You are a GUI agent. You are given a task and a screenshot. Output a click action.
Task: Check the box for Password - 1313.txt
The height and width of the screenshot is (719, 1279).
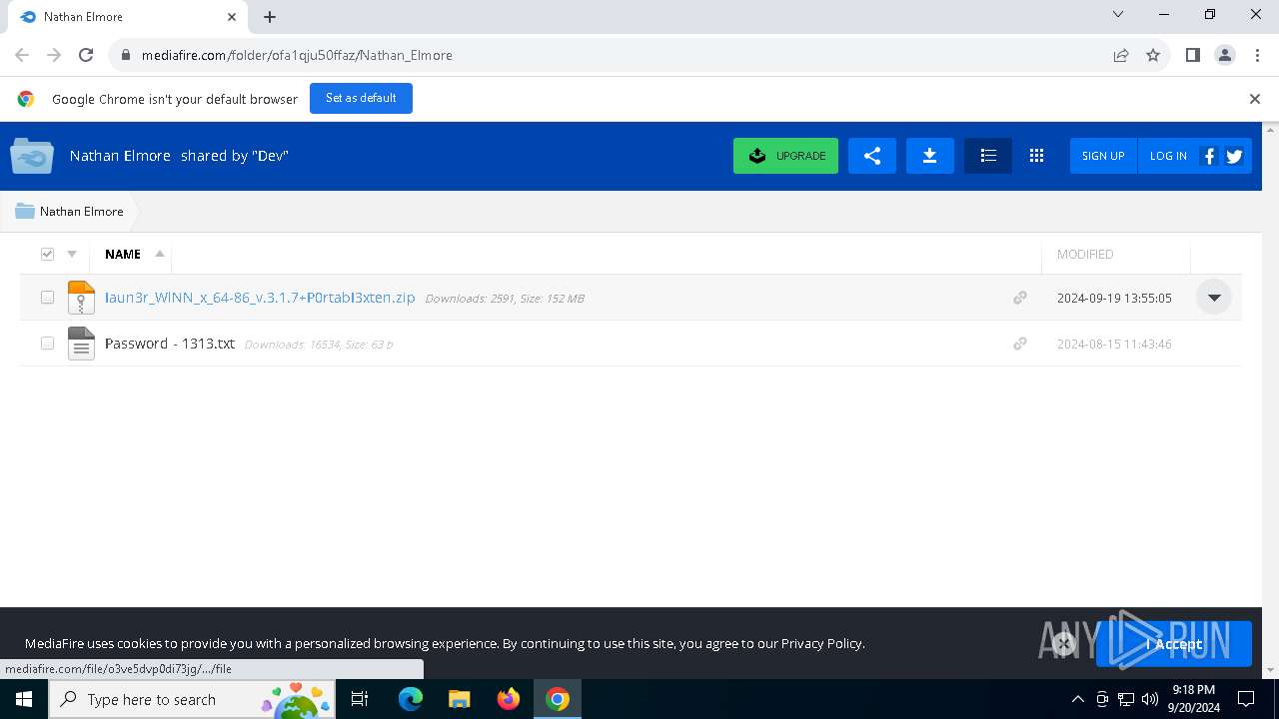point(47,344)
